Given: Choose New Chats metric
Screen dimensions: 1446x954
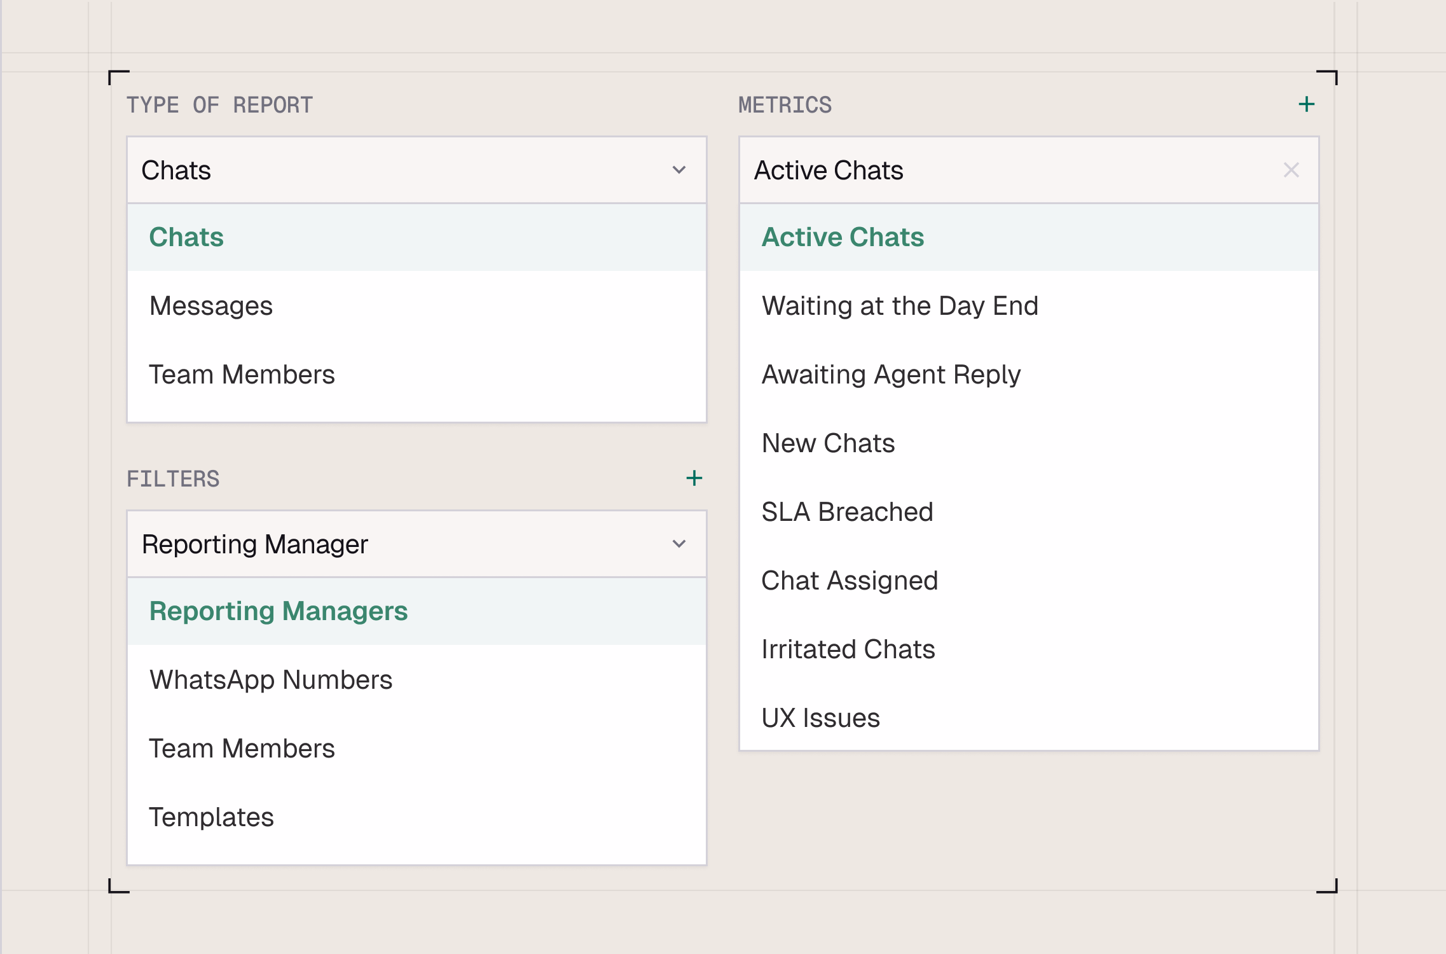Looking at the screenshot, I should [828, 443].
